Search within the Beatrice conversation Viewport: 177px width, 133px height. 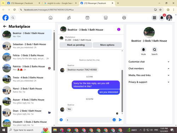point(154,50)
